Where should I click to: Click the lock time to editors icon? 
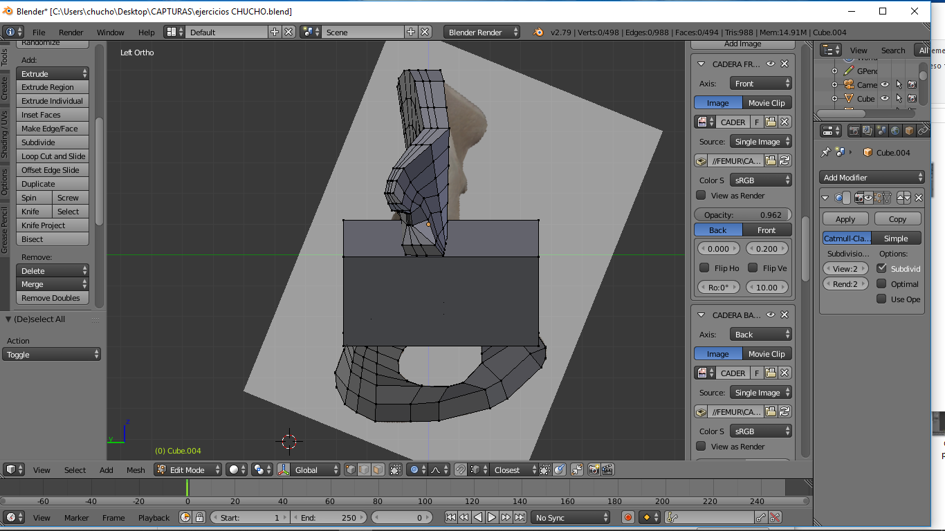(199, 517)
